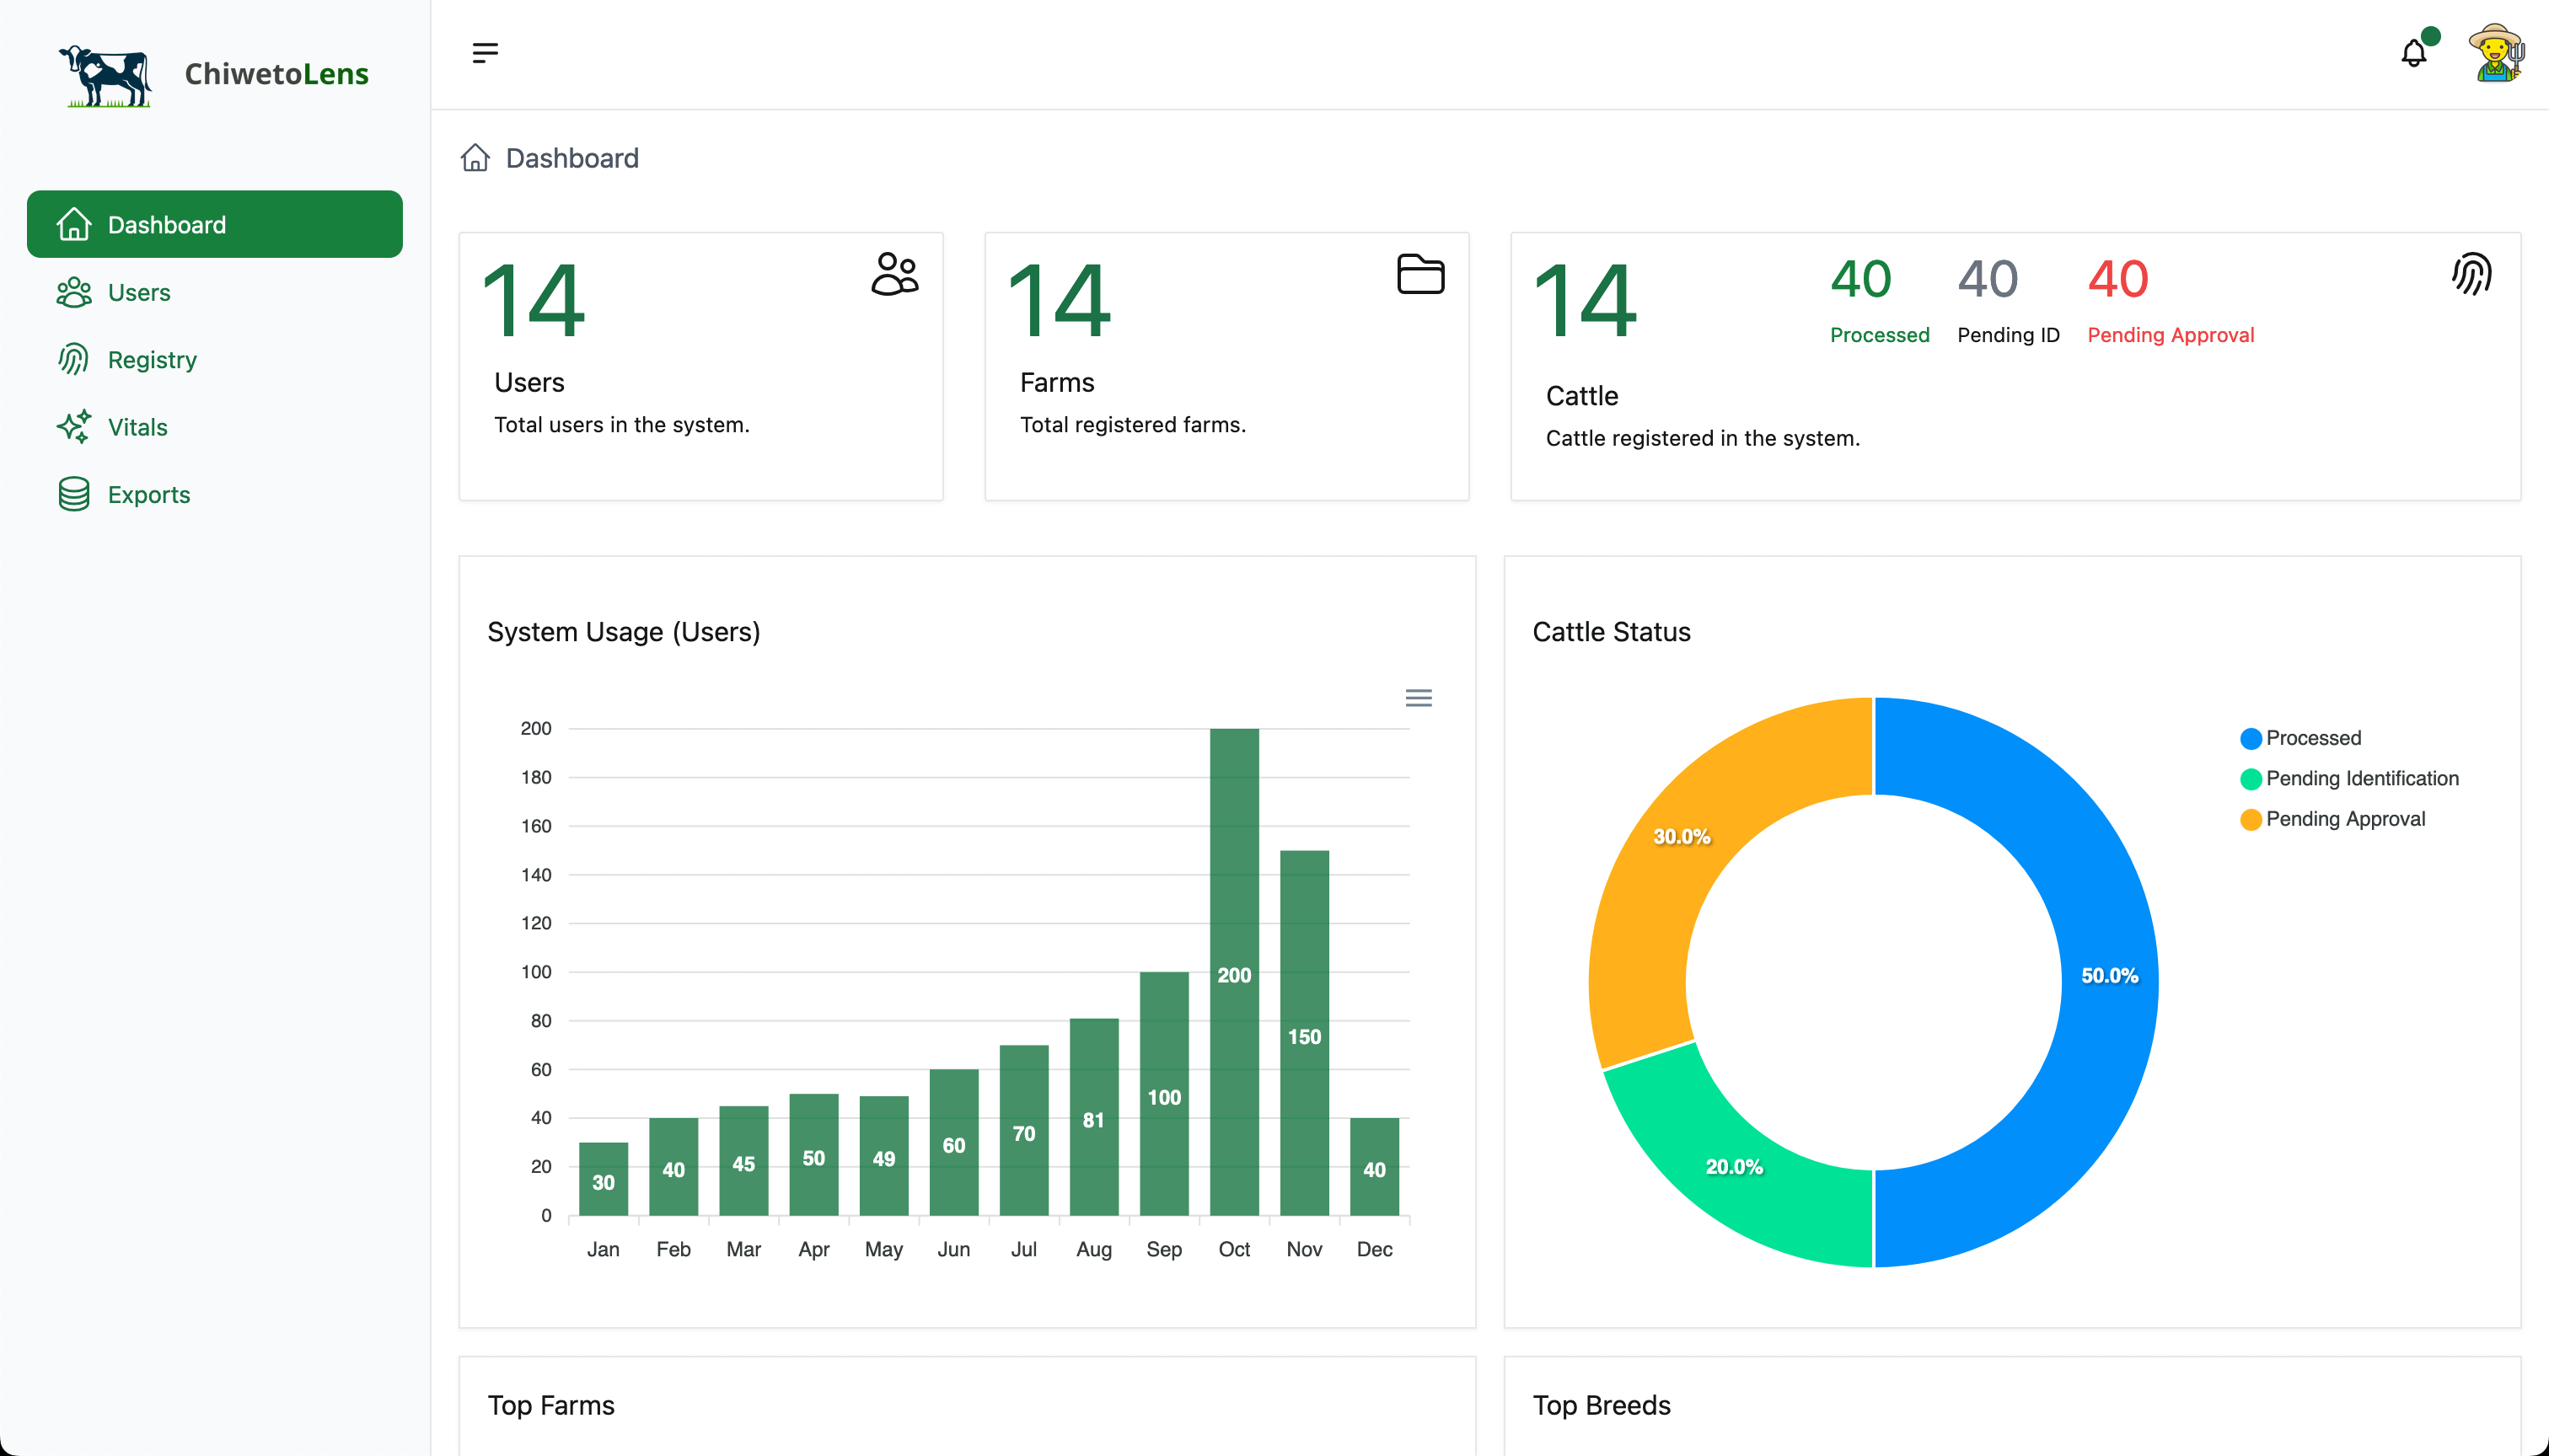The image size is (2549, 1456).
Task: Click the Aug bar showing 81
Action: [1094, 1117]
